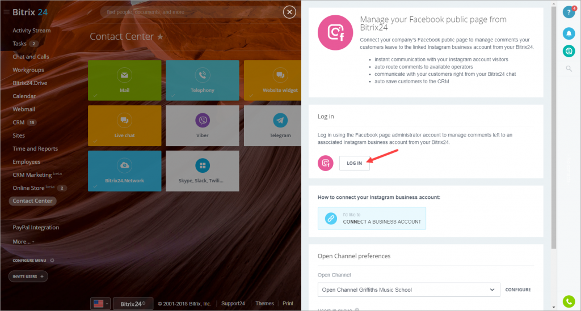Open CRM in sidebar
The height and width of the screenshot is (311, 581).
pos(19,122)
